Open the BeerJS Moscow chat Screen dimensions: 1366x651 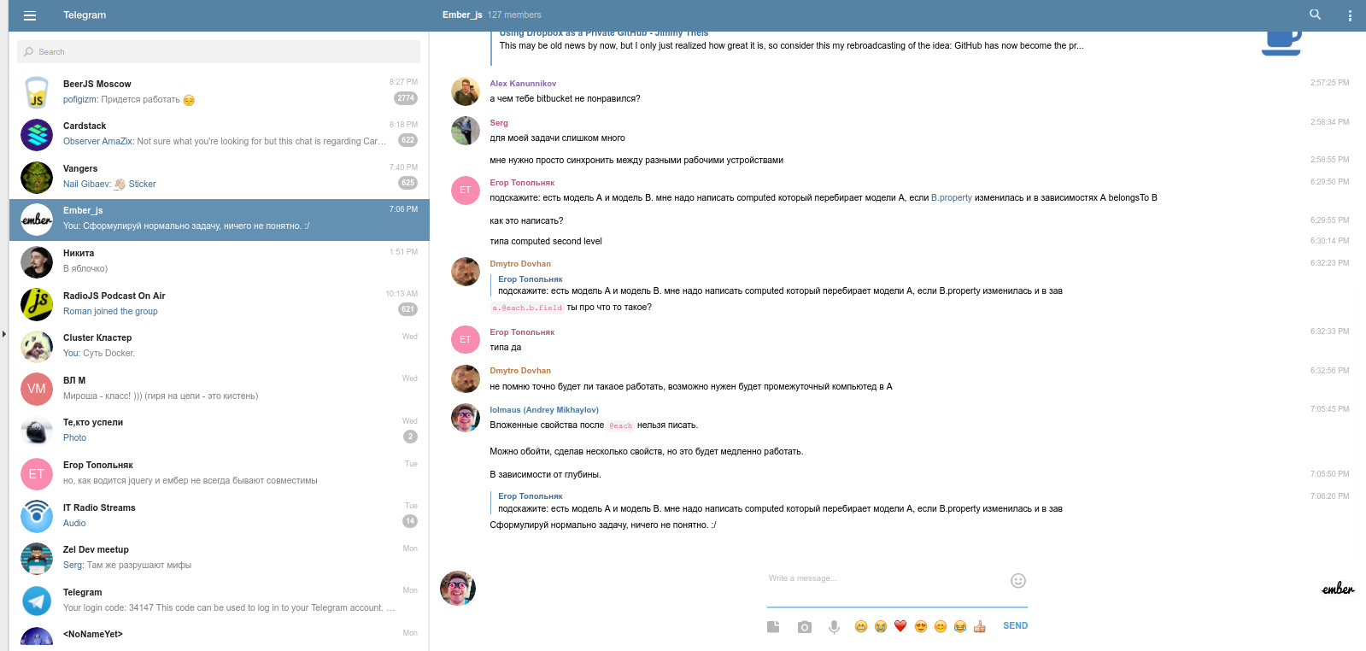click(219, 92)
